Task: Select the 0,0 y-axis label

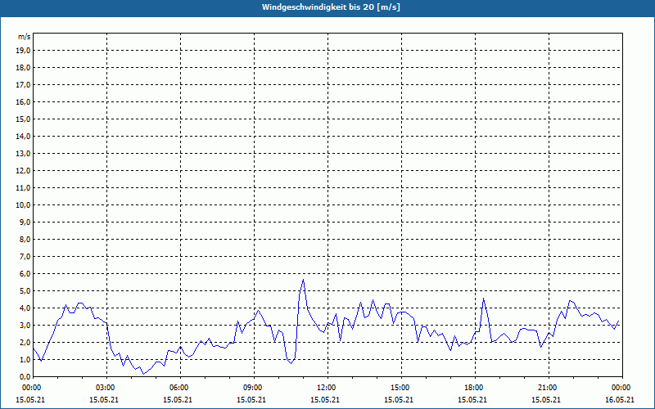Action: click(25, 376)
